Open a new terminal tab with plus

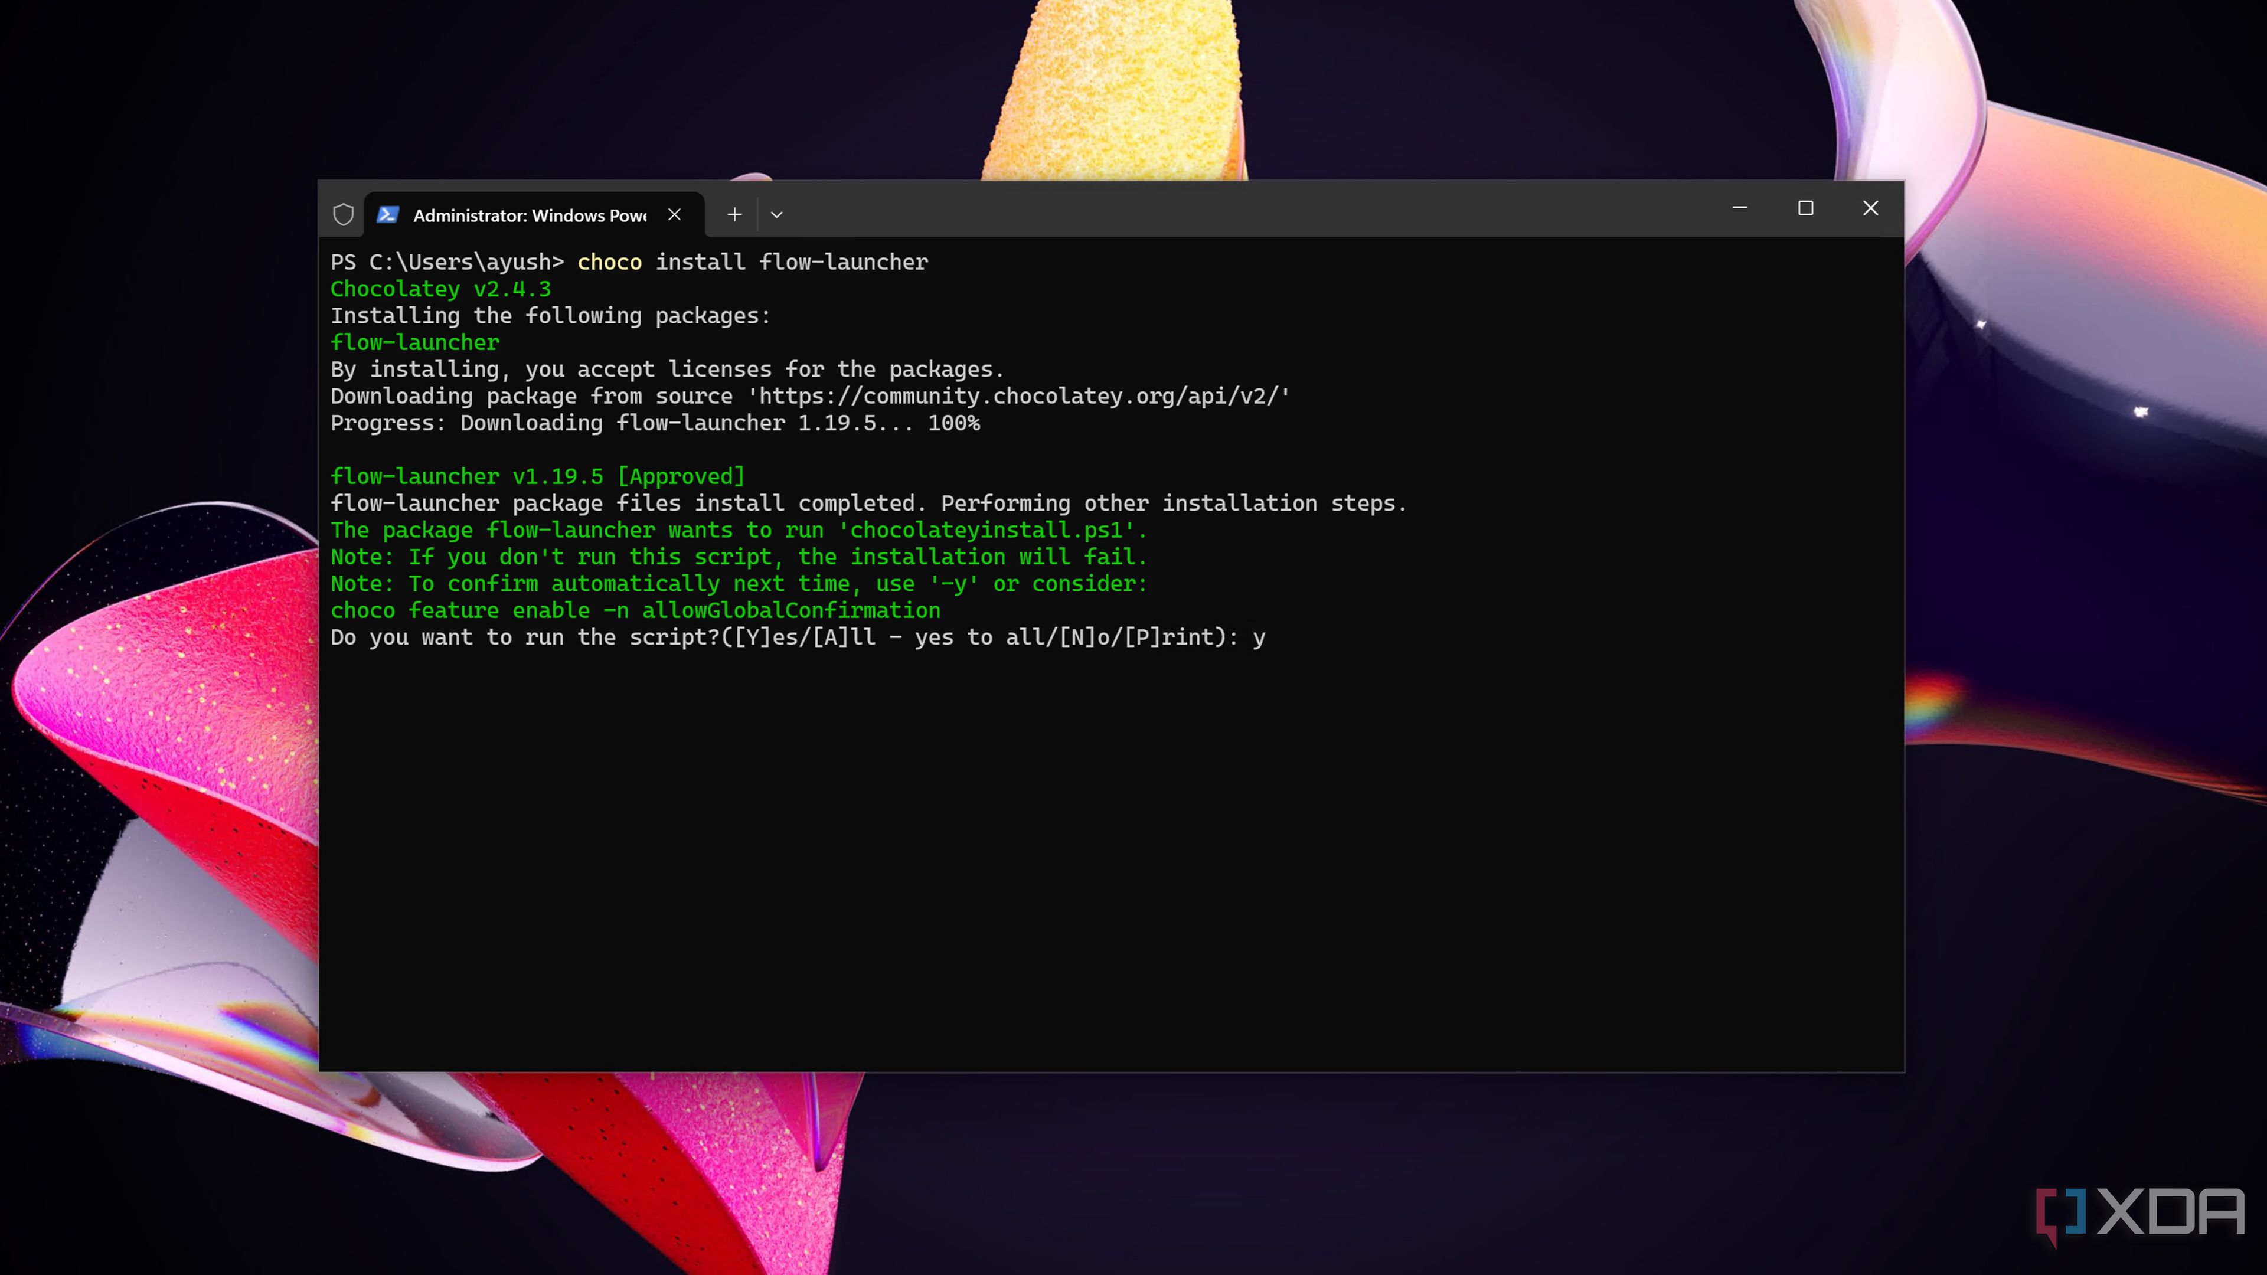pyautogui.click(x=735, y=215)
